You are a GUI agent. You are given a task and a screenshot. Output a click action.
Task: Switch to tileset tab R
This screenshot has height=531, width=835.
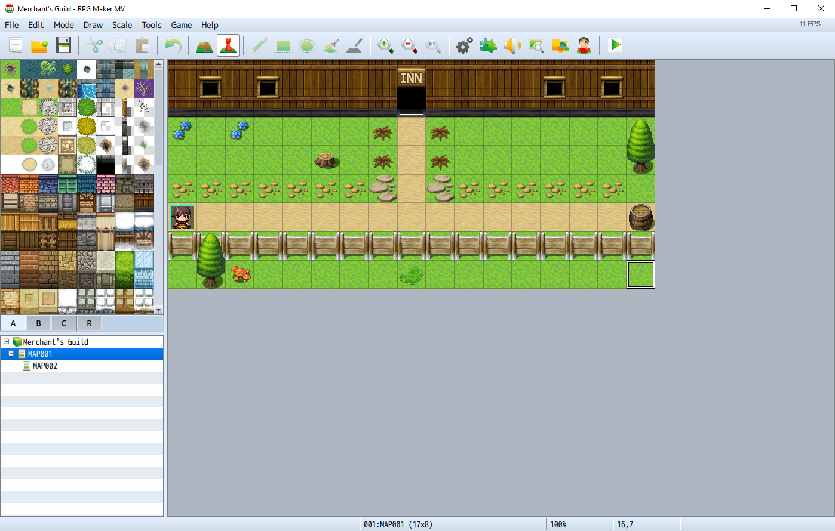pyautogui.click(x=89, y=323)
